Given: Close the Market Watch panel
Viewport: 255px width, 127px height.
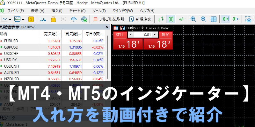Looking at the screenshot, I should pyautogui.click(x=107, y=27).
